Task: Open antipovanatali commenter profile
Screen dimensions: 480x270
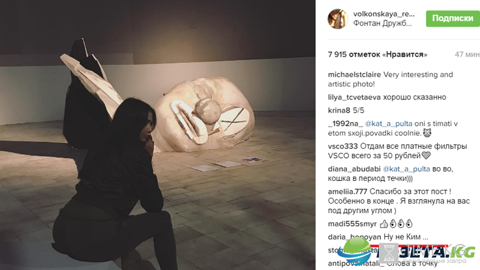Action: [x=354, y=263]
